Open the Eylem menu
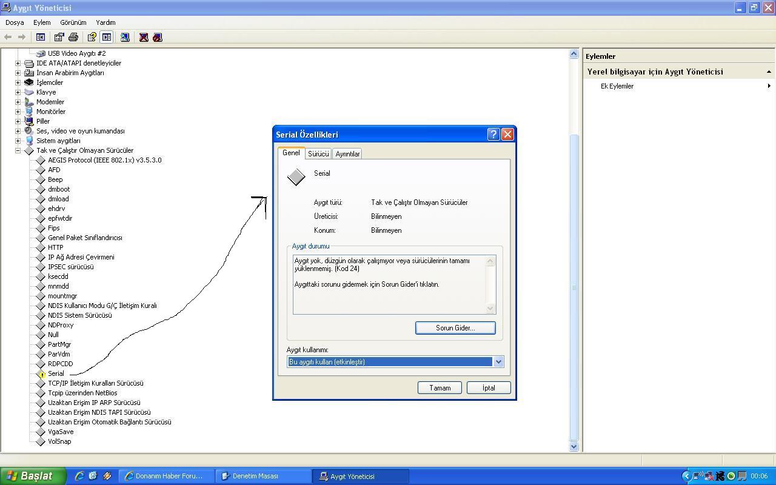776x485 pixels. click(x=42, y=22)
